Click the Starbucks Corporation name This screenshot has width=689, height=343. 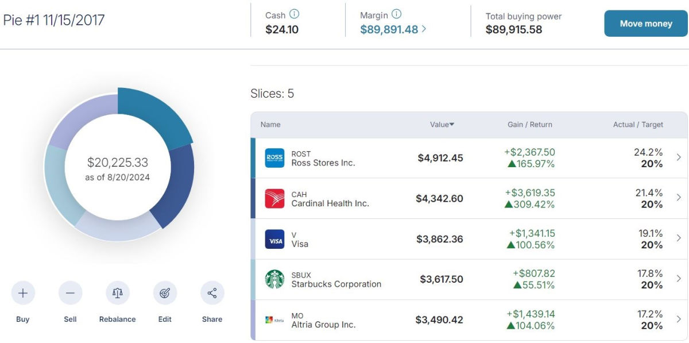pos(336,284)
